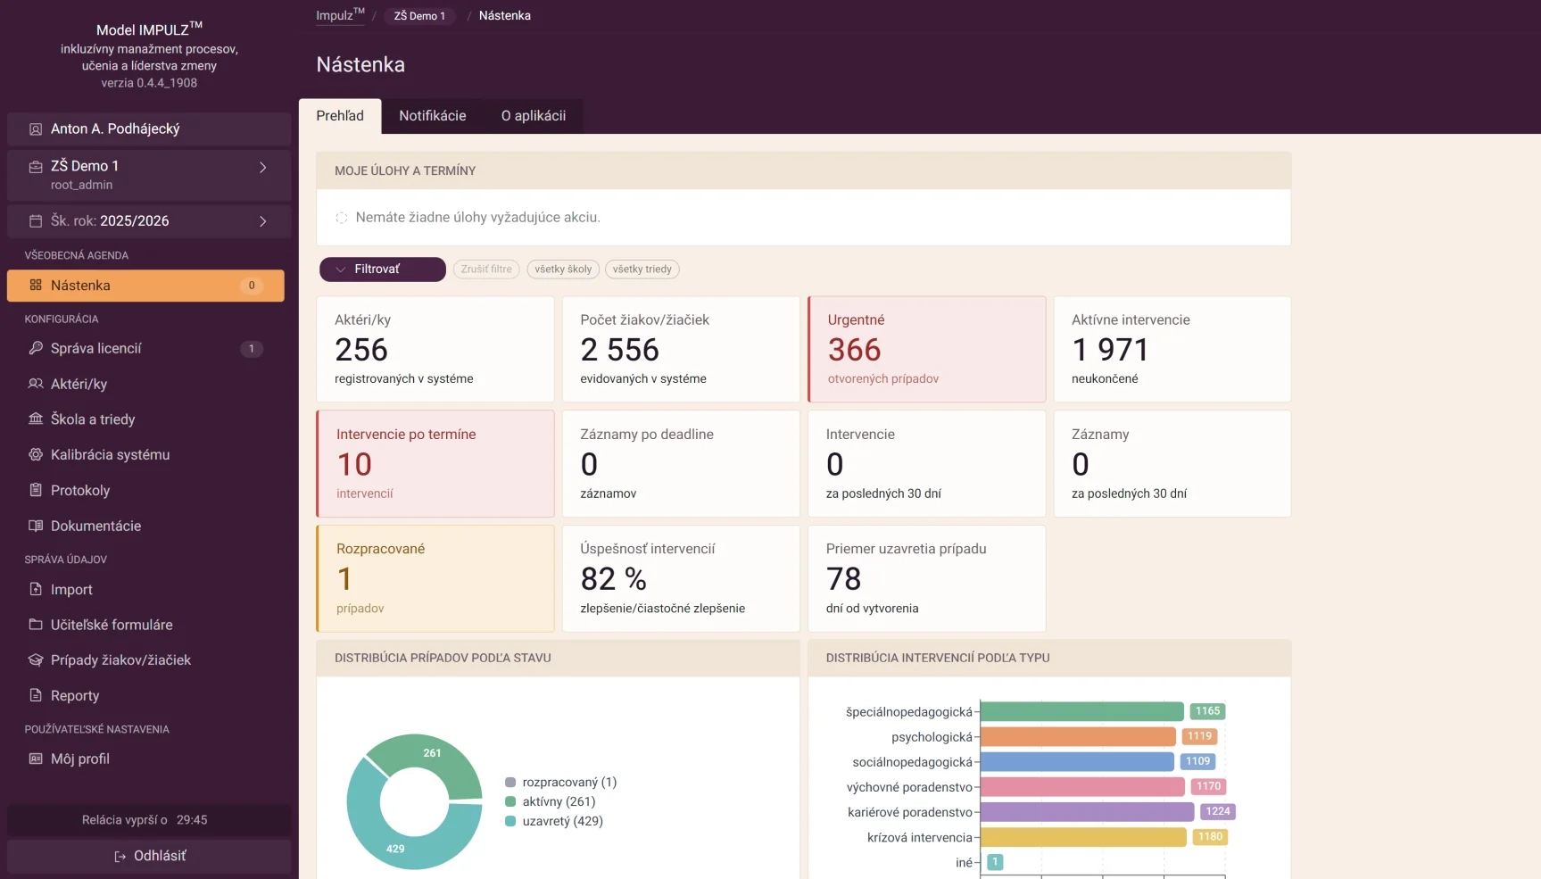This screenshot has height=879, width=1541.
Task: Click the teal uzavretý legend swatch
Action: coord(510,822)
